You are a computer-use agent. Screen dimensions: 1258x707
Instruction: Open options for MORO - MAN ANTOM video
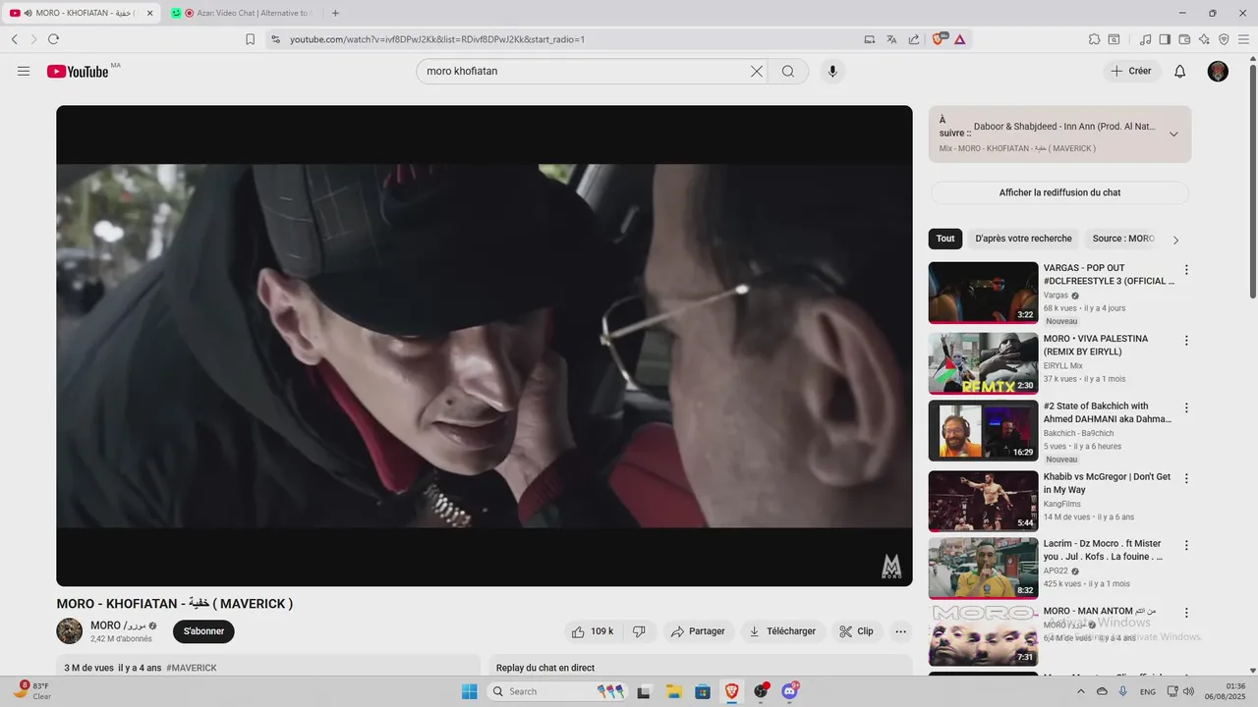pyautogui.click(x=1186, y=612)
